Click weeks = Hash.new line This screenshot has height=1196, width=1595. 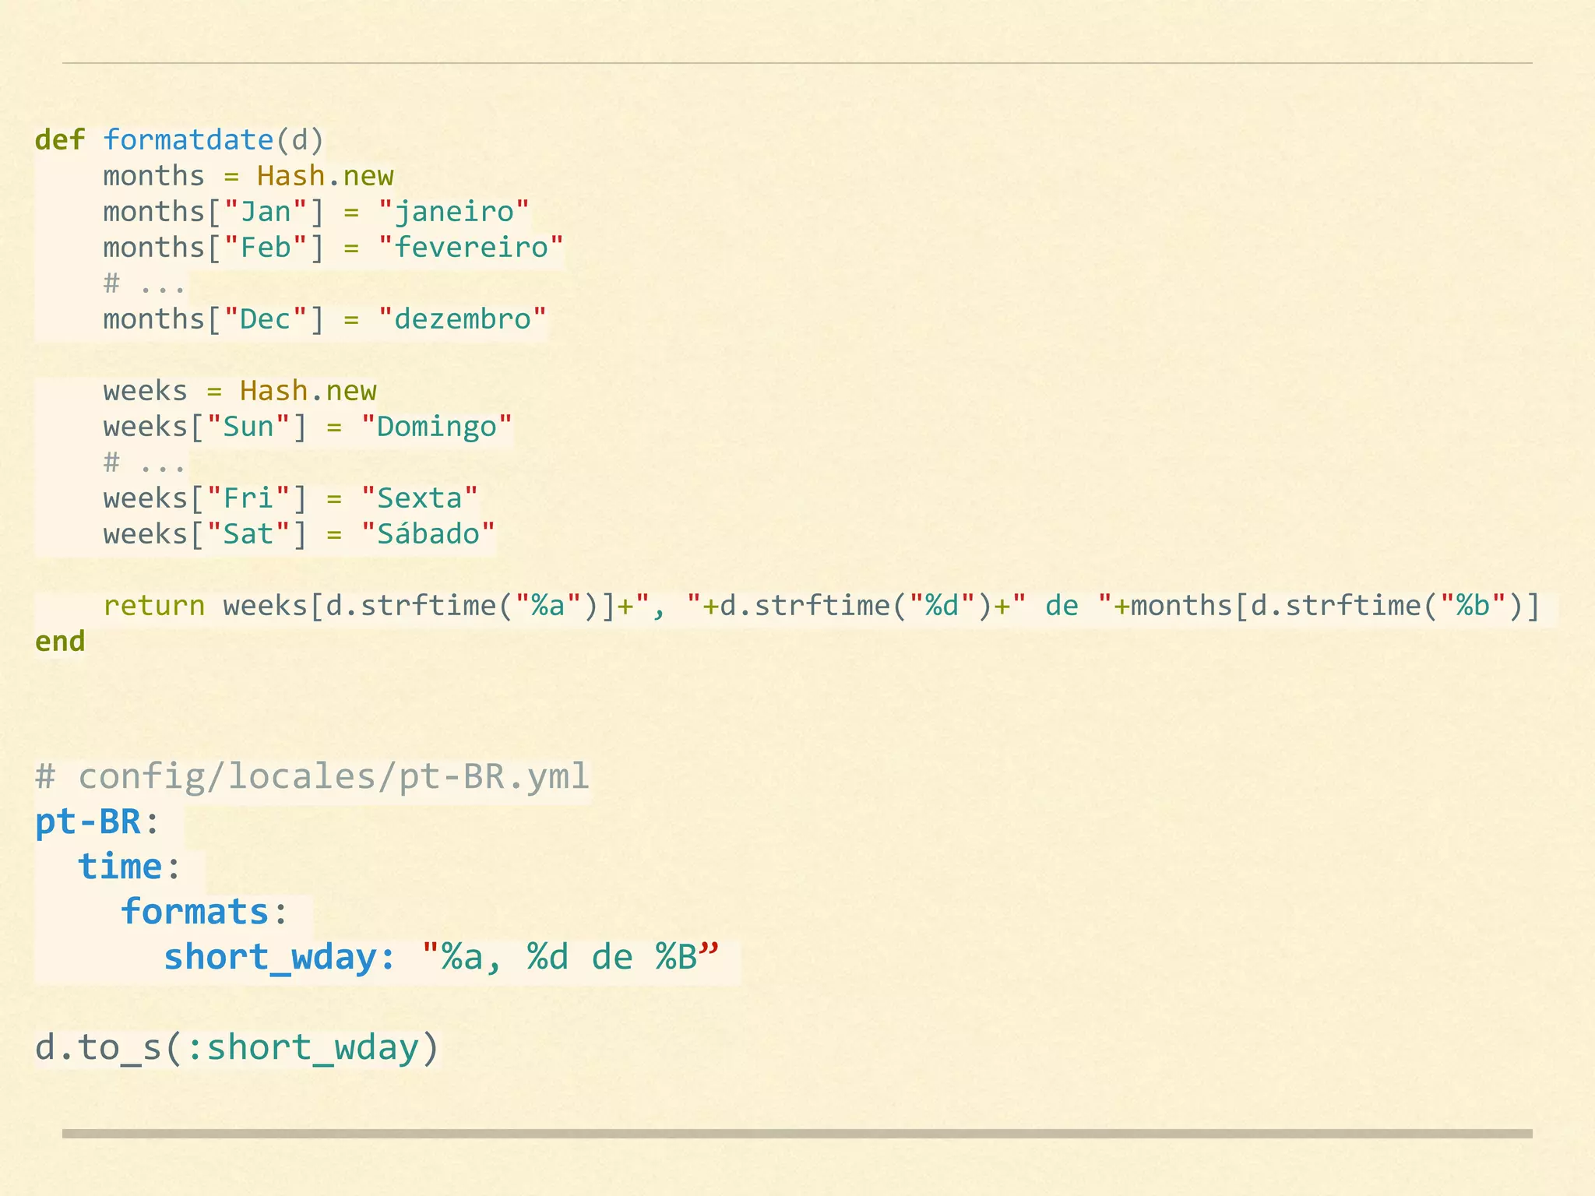[239, 391]
